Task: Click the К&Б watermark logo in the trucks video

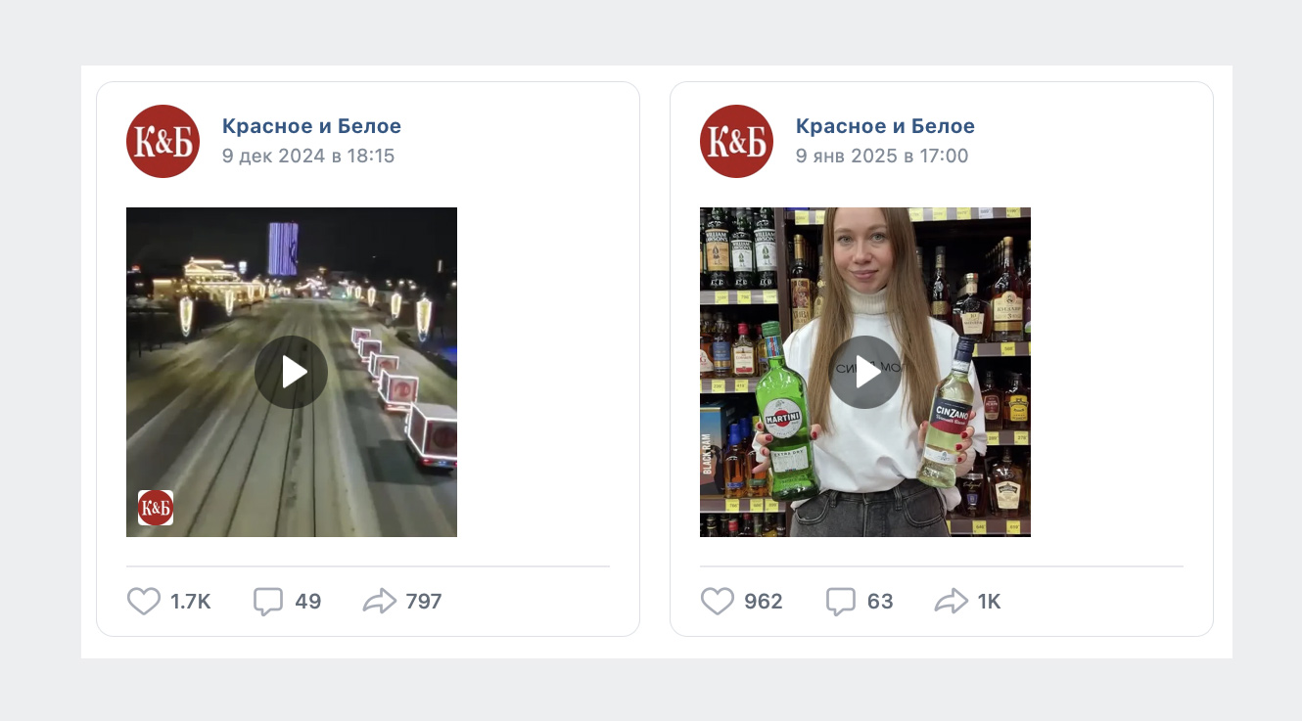Action: point(156,508)
